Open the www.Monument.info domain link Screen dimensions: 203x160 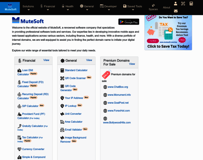pyautogui.click(x=119, y=95)
